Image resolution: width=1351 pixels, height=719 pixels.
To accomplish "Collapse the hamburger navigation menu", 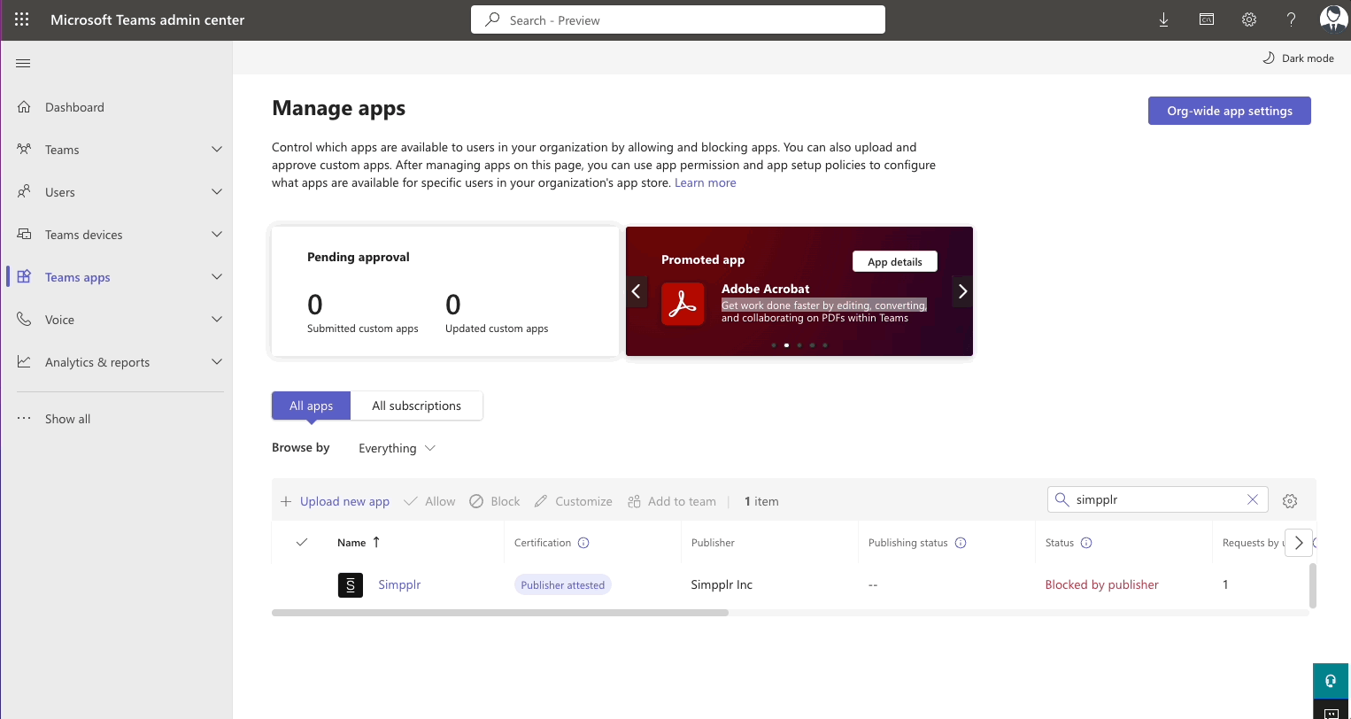I will 23,63.
